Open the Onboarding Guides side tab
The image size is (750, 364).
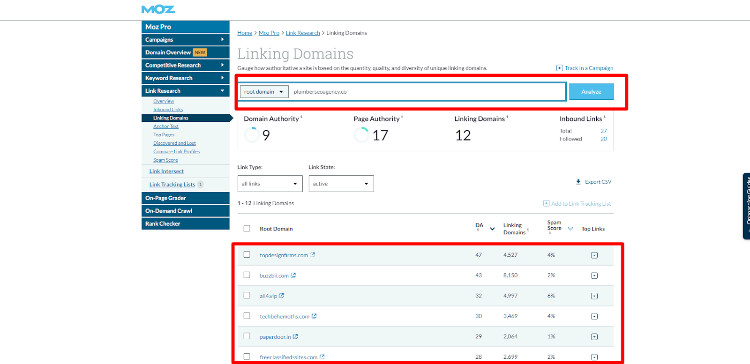coord(747,206)
